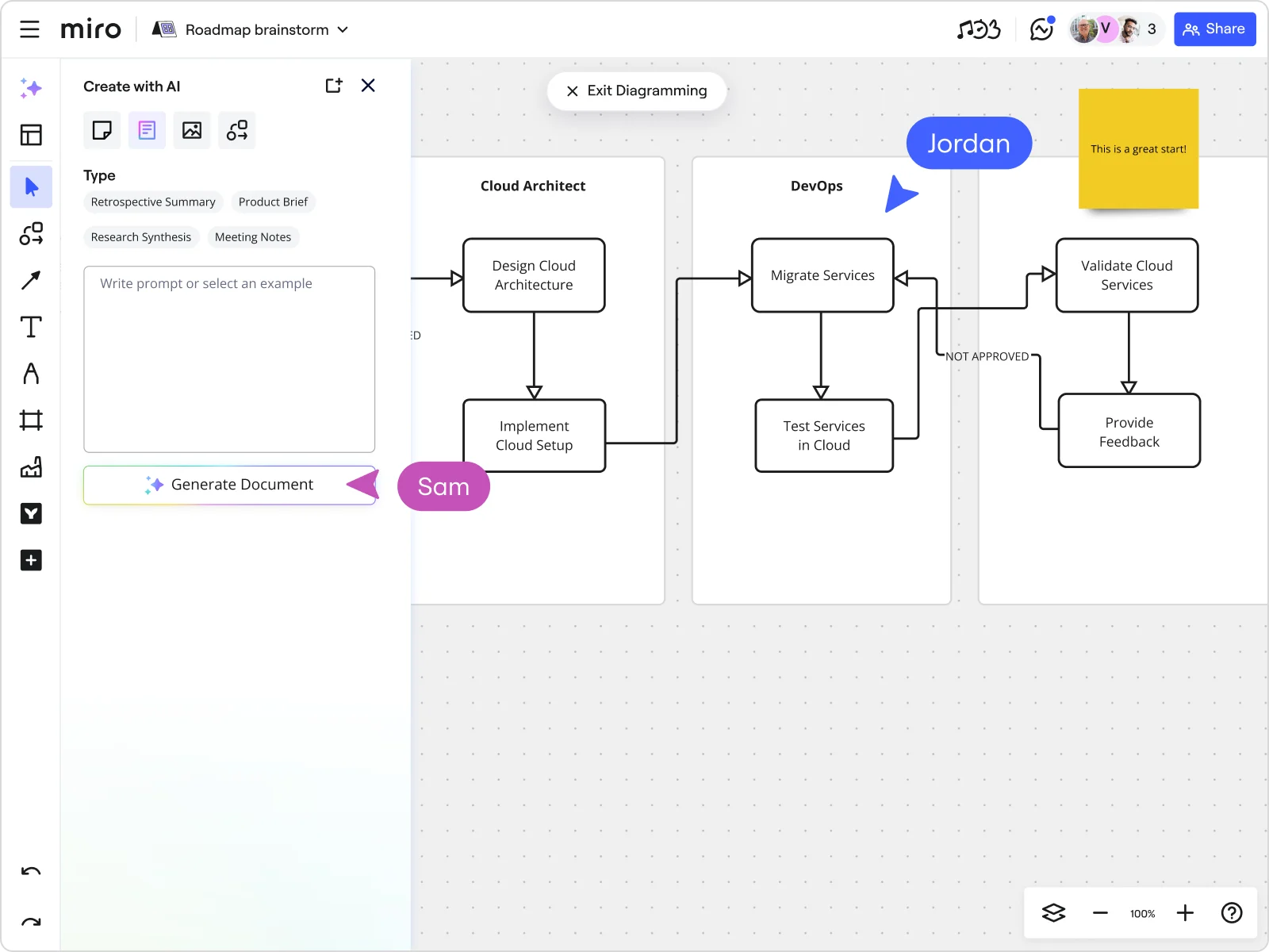Zoom in with plus button

(x=1185, y=913)
